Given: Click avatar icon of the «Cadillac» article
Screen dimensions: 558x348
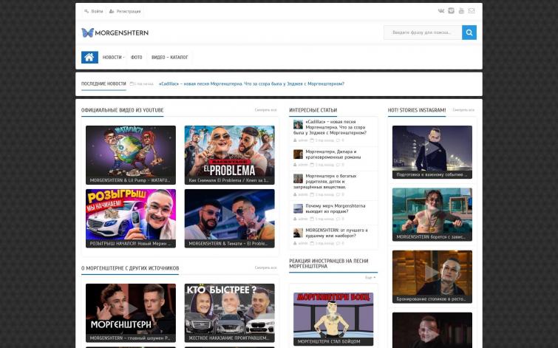Looking at the screenshot, I should click(298, 125).
